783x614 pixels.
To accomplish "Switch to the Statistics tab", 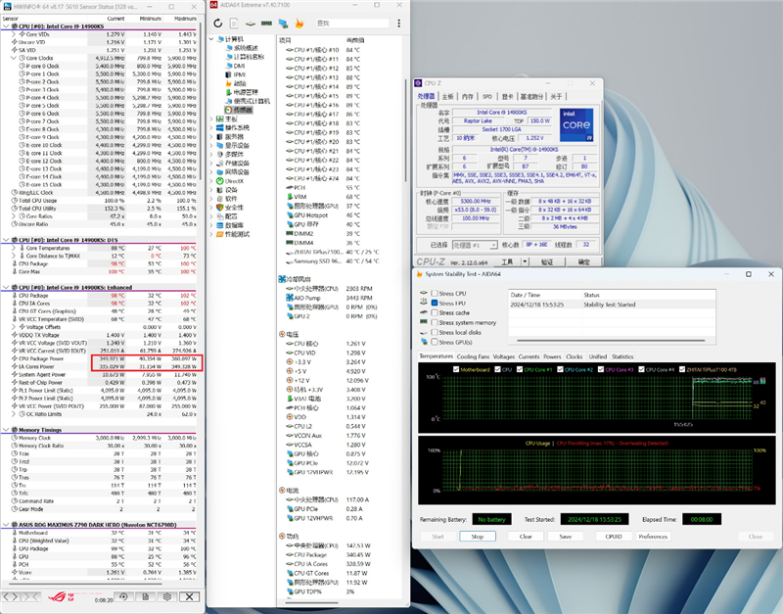I will (x=622, y=356).
